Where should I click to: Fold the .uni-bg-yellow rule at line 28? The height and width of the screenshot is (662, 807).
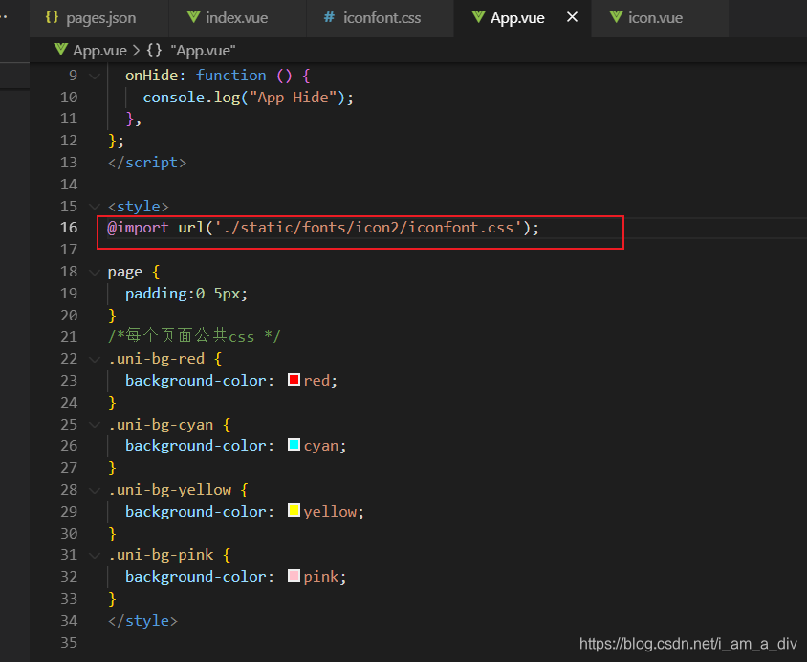point(95,490)
